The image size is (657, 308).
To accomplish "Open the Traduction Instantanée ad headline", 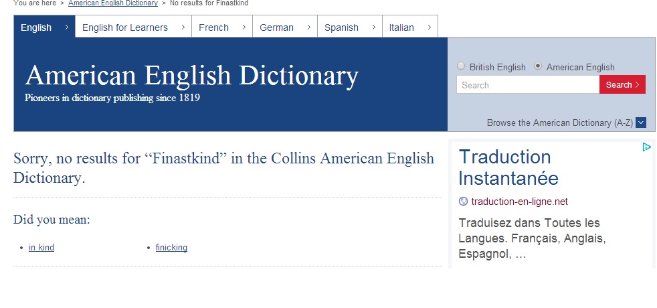I will point(508,167).
